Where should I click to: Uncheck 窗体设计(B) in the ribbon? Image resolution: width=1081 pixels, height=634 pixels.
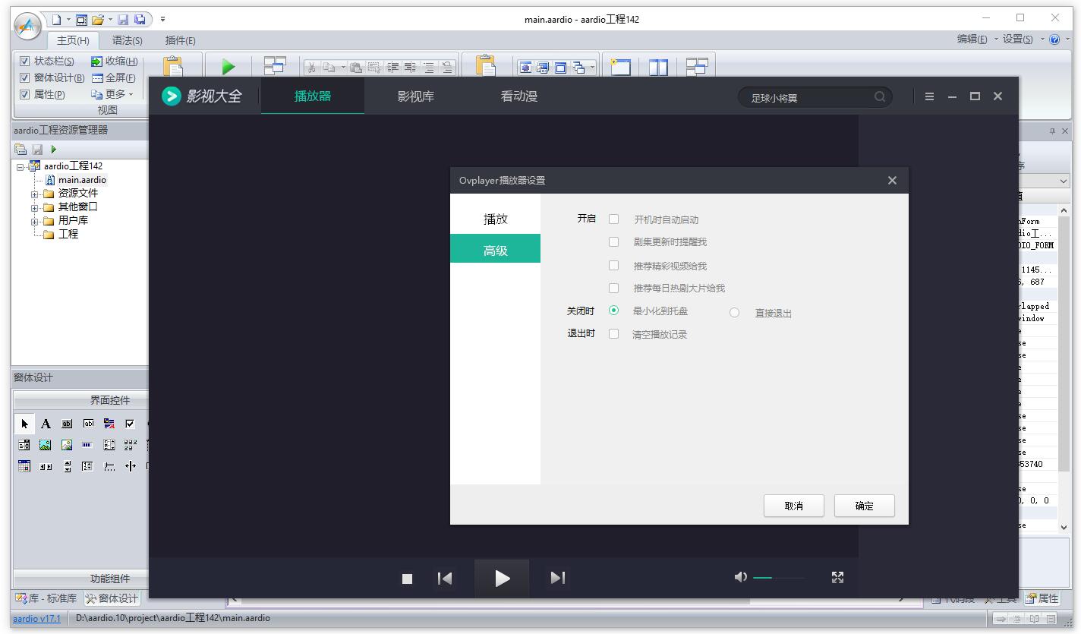[x=24, y=77]
